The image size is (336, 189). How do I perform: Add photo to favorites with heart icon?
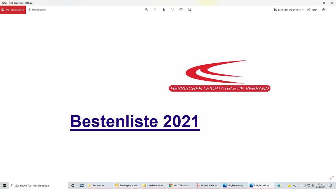pyautogui.click(x=172, y=10)
